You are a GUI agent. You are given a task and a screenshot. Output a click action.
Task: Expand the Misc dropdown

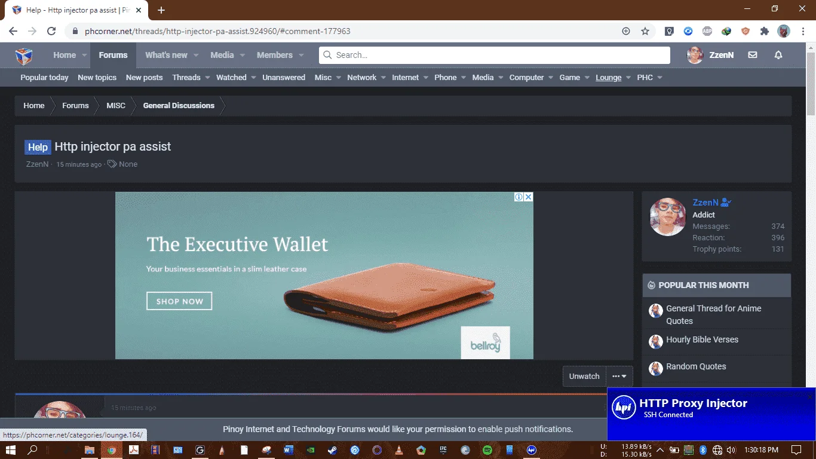pyautogui.click(x=338, y=78)
